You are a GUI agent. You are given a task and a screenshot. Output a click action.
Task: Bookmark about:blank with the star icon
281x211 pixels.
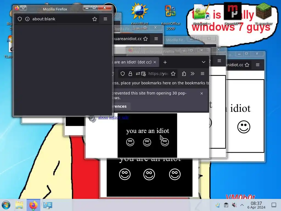tap(95, 19)
